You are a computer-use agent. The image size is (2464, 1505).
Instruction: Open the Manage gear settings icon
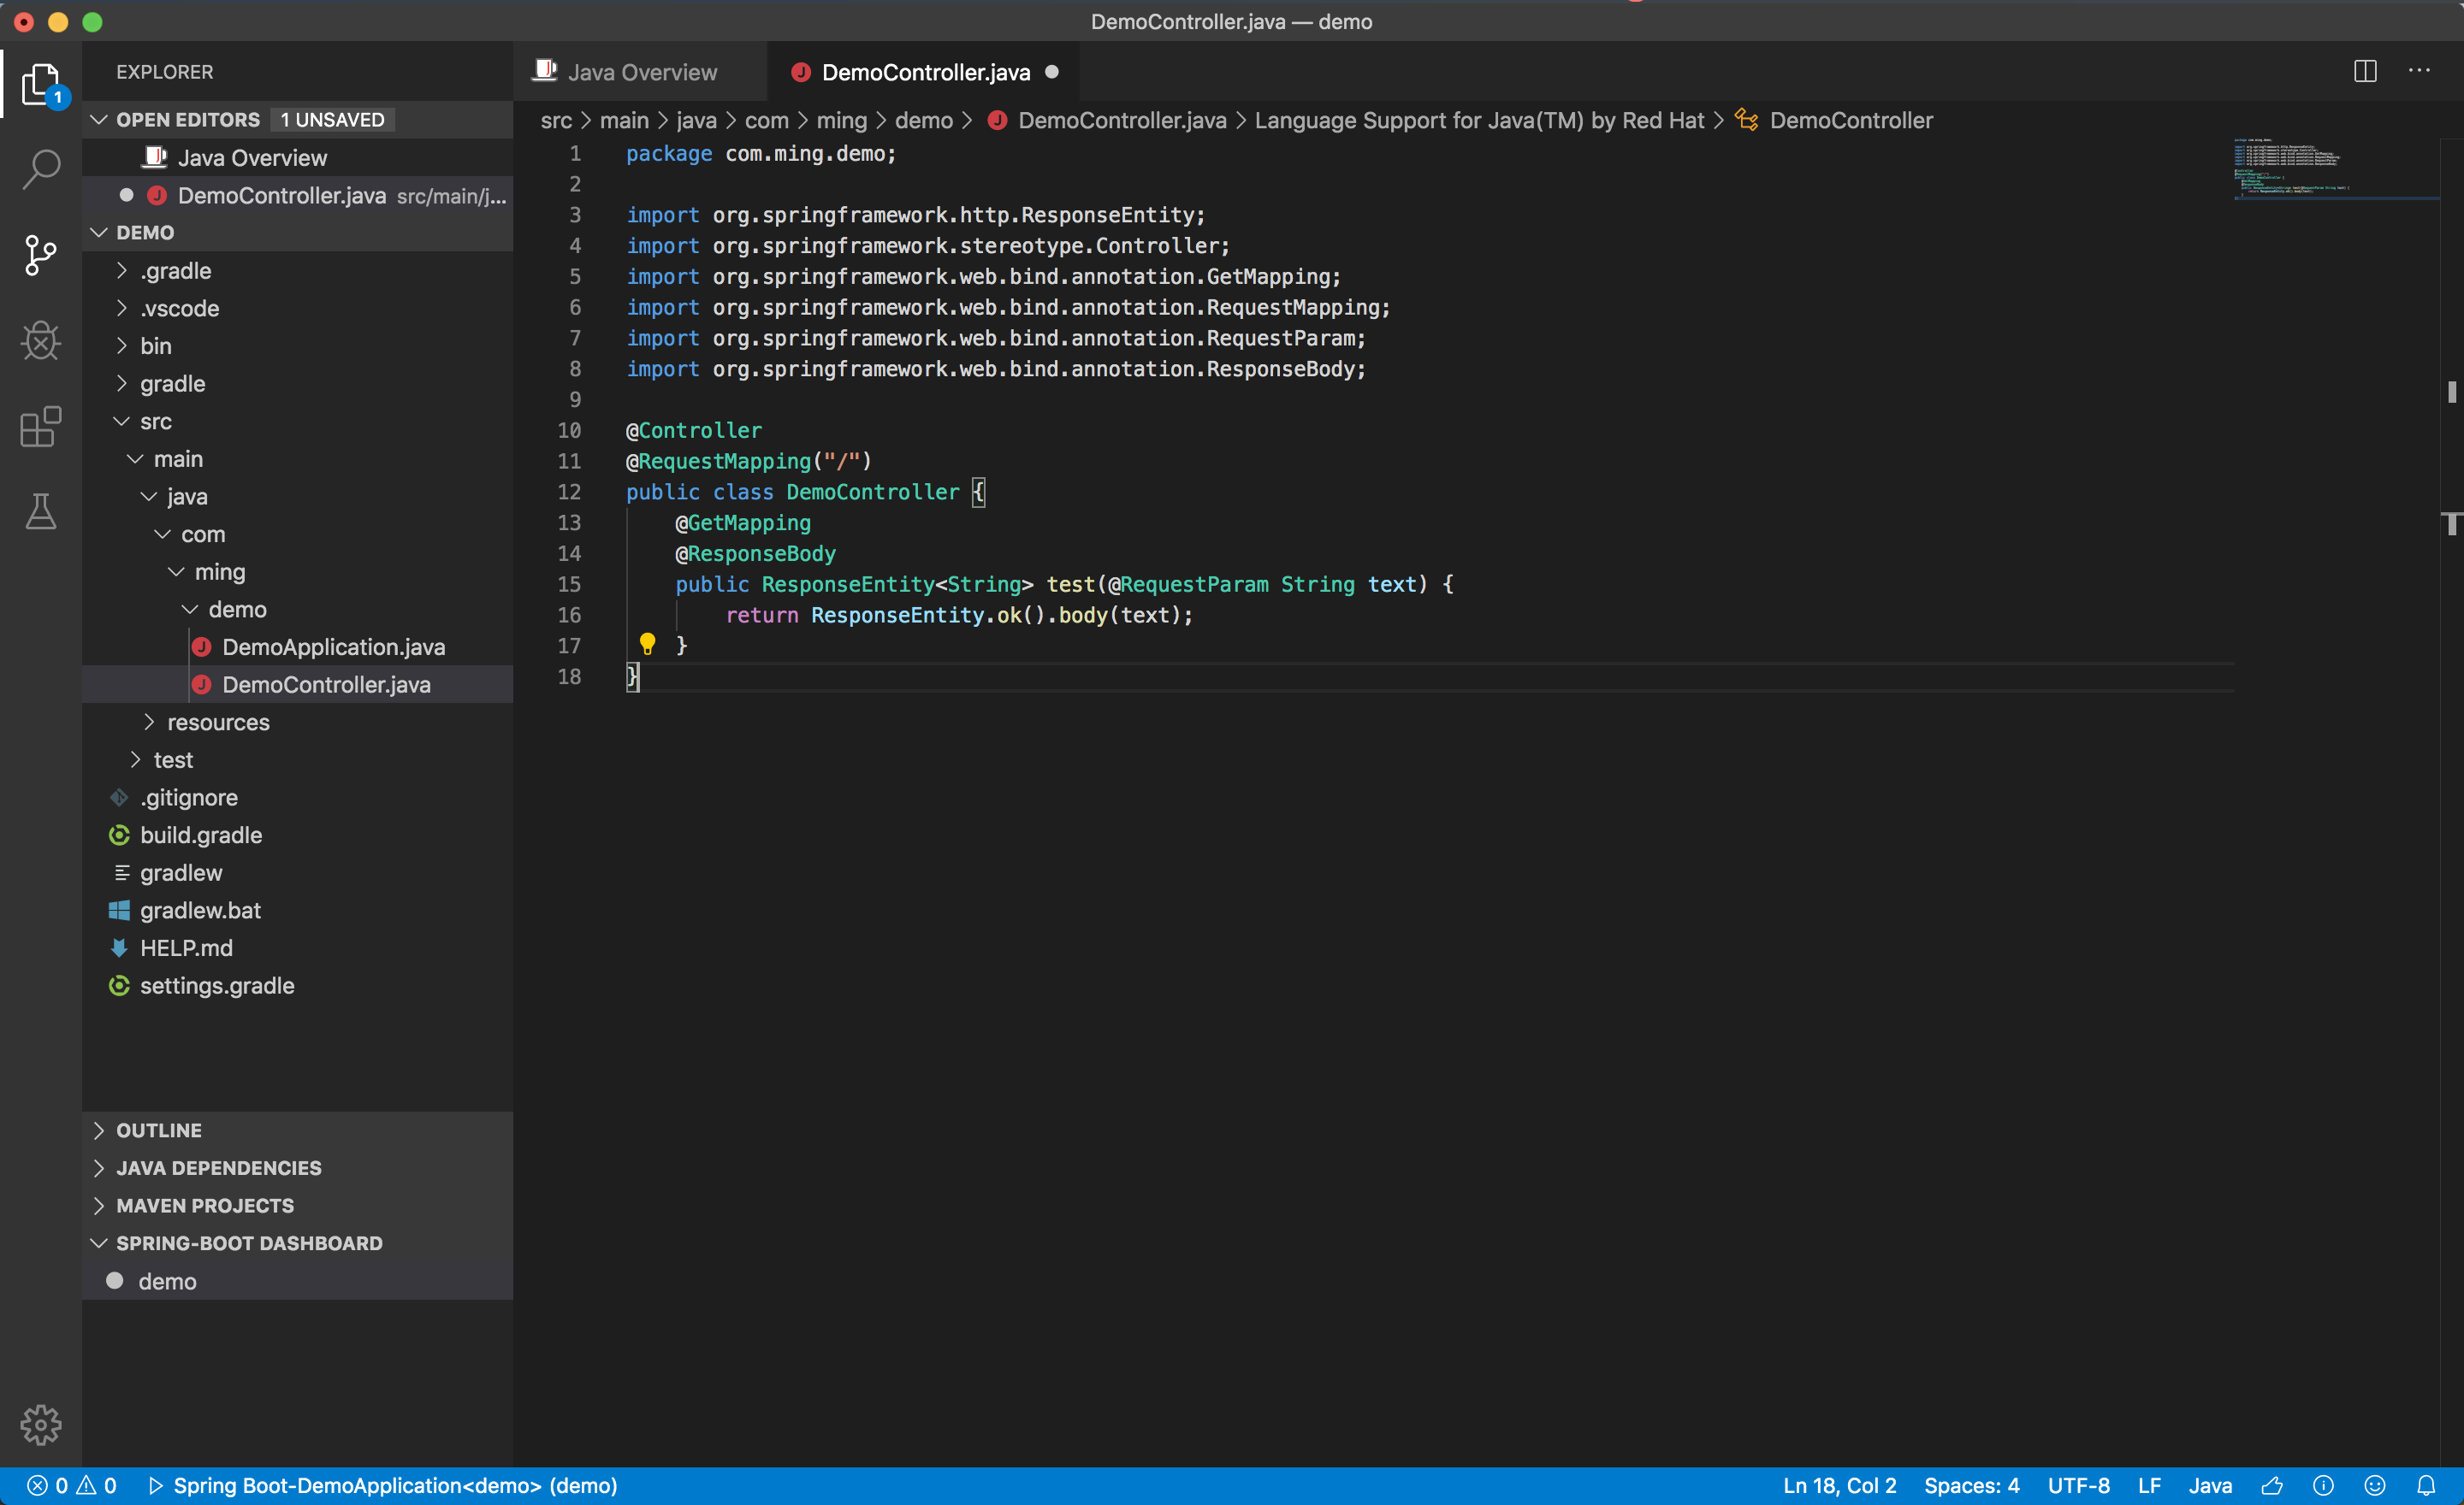coord(41,1424)
